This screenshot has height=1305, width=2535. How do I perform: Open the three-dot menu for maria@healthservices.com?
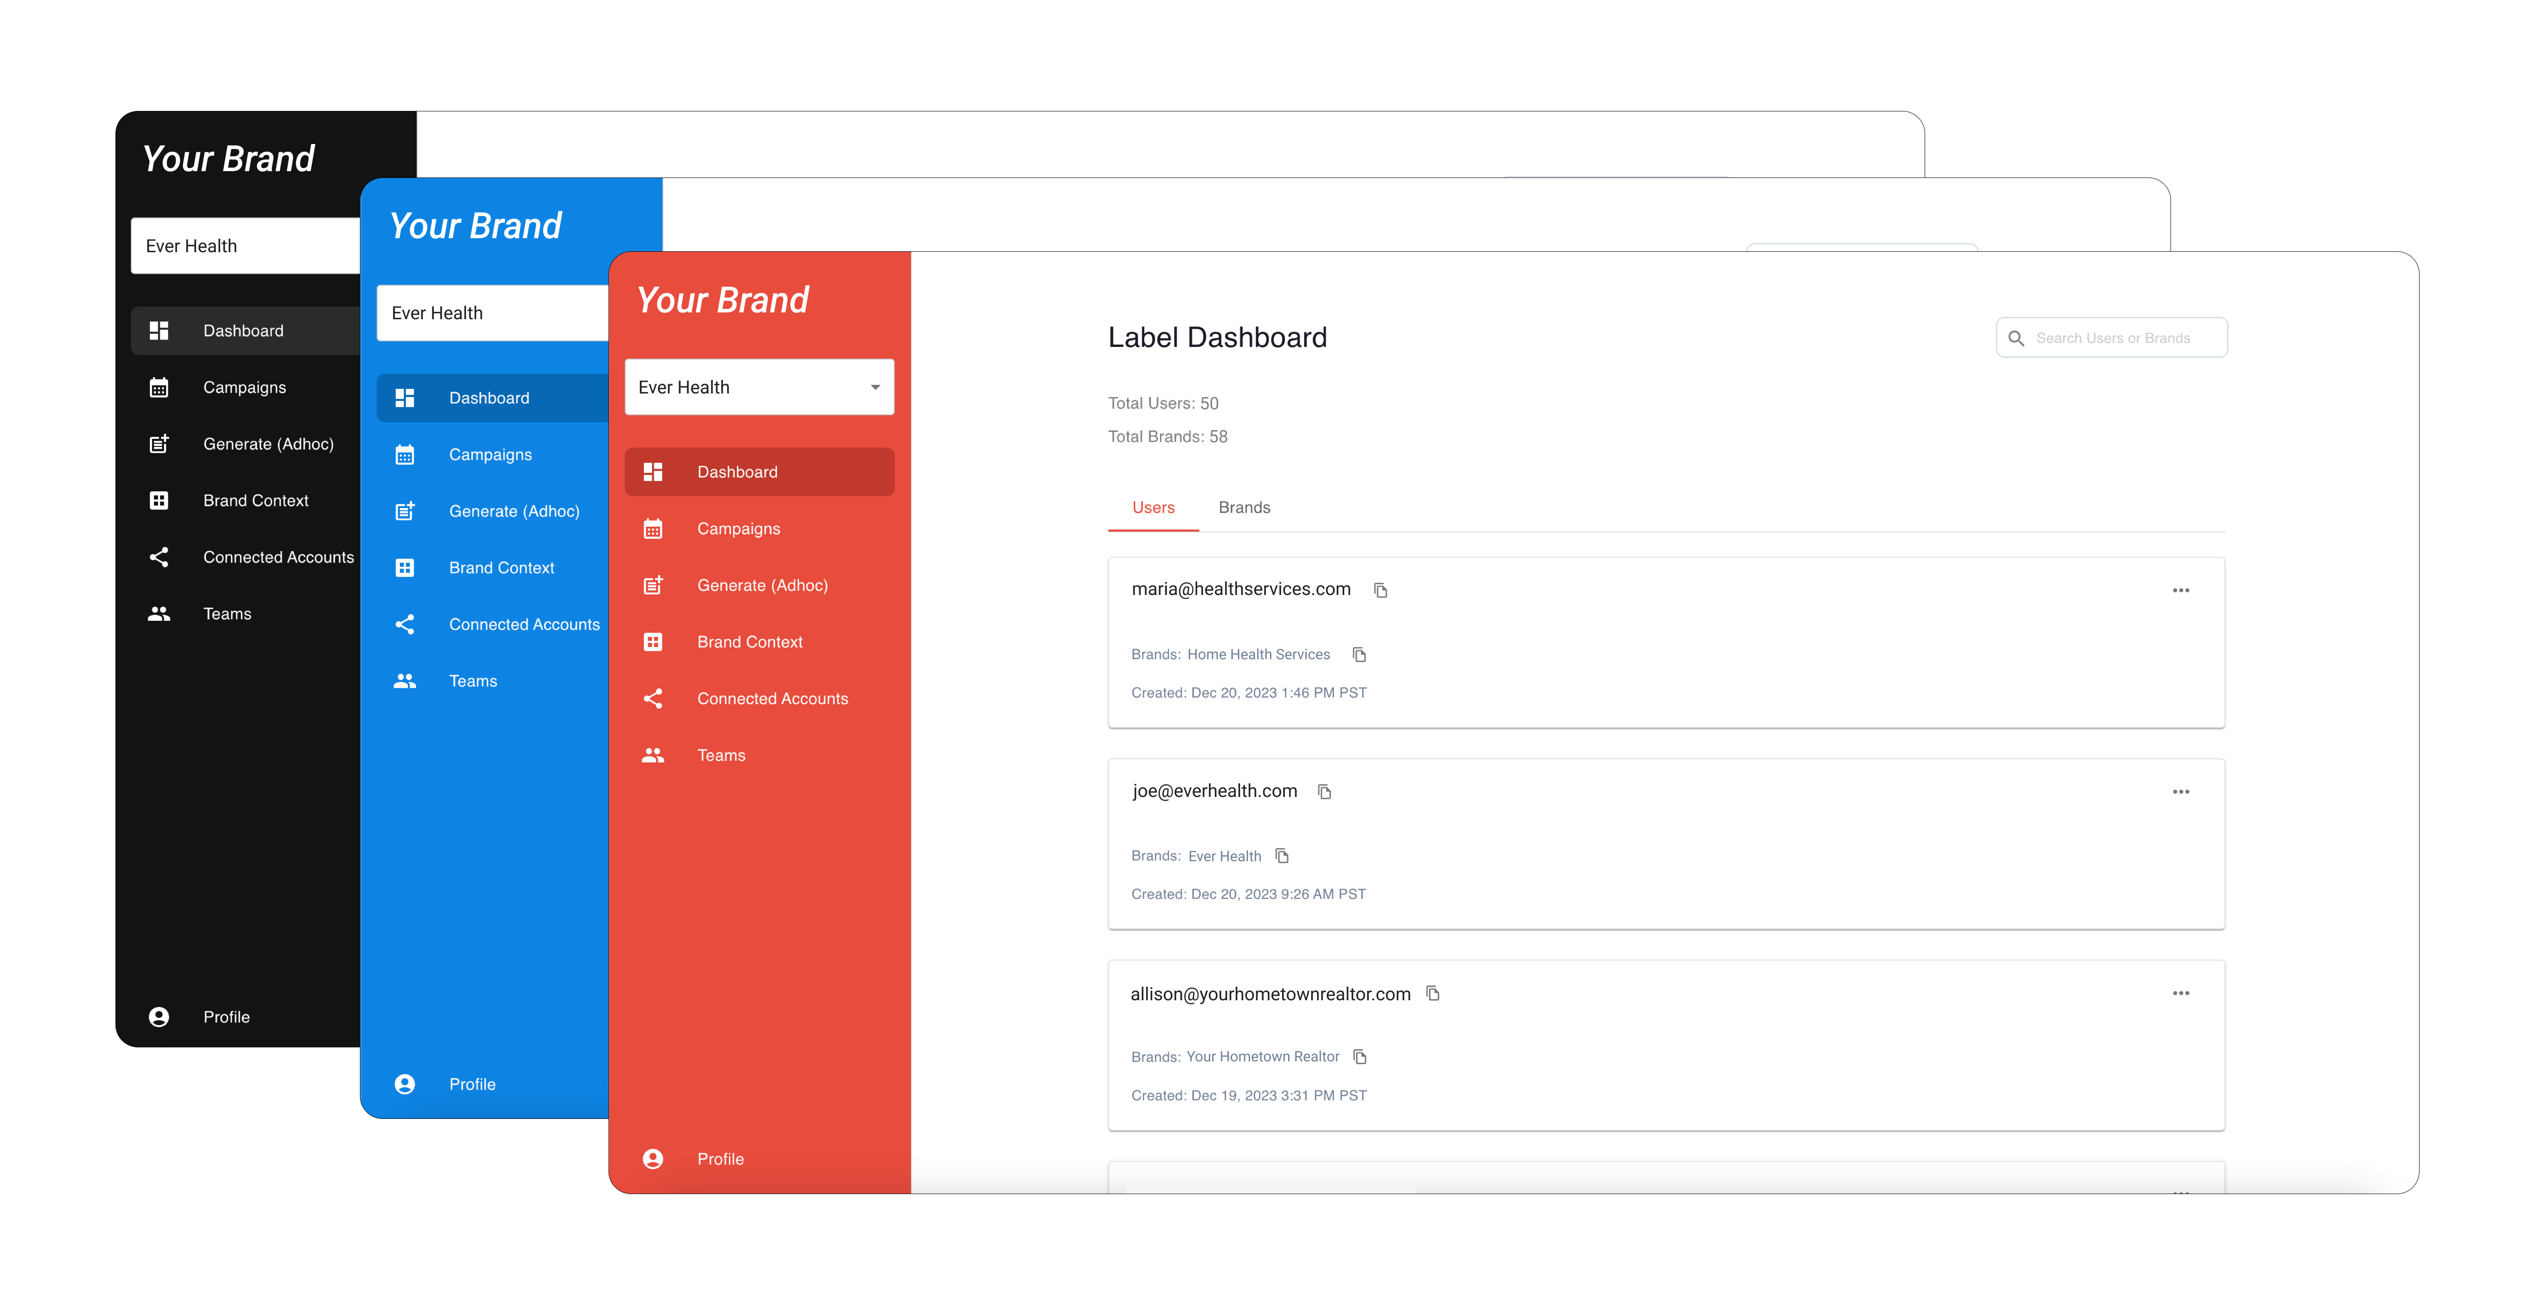(2182, 590)
